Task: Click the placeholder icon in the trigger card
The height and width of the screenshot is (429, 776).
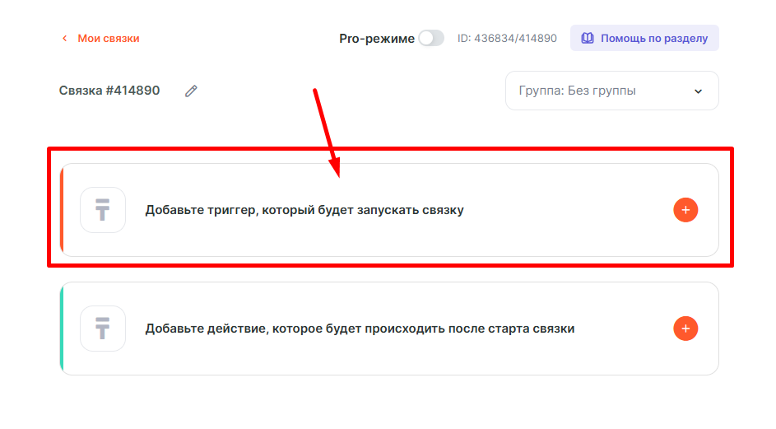Action: (x=103, y=210)
